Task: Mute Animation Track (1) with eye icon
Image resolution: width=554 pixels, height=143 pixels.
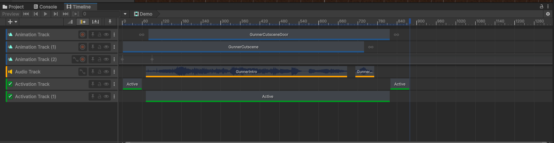Action: pos(106,47)
